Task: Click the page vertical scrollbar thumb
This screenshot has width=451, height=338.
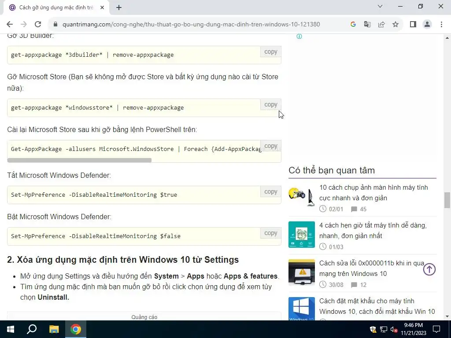Action: click(447, 200)
